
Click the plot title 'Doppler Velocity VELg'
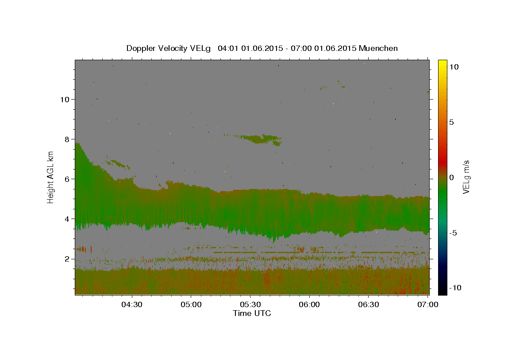point(169,48)
